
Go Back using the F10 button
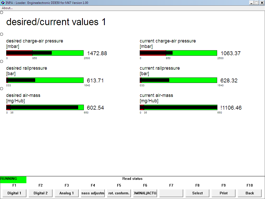click(x=250, y=193)
